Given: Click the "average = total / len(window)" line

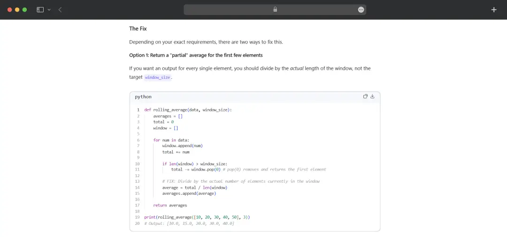Looking at the screenshot, I should (x=195, y=188).
